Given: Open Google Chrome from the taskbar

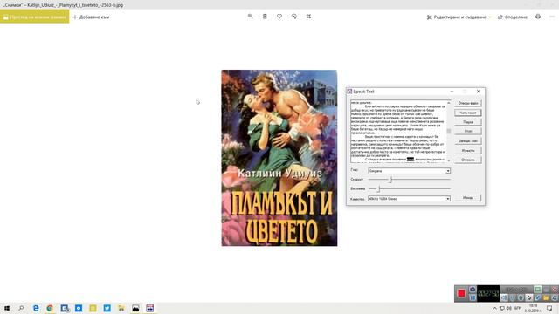Looking at the screenshot, I should tap(50, 308).
